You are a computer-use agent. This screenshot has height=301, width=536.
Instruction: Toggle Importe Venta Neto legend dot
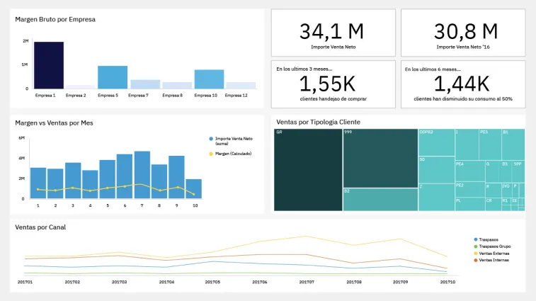pos(211,139)
